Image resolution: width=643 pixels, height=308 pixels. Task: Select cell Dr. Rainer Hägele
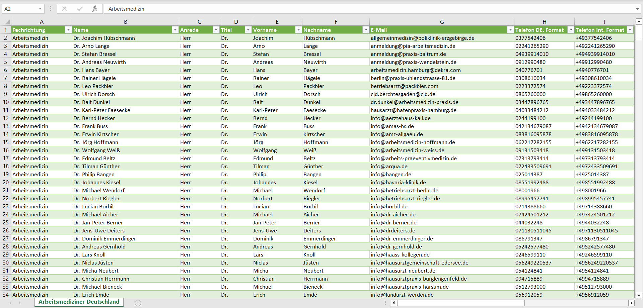pos(126,78)
